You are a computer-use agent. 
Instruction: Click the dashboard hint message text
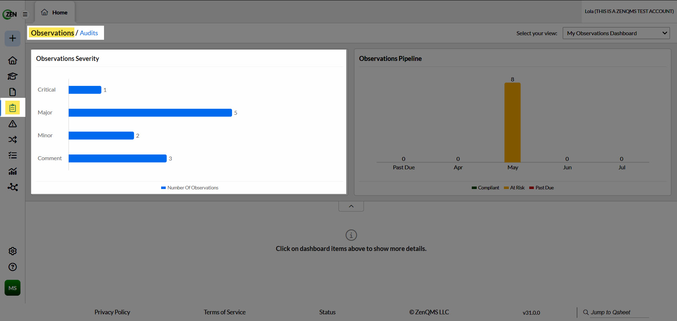pyautogui.click(x=351, y=249)
